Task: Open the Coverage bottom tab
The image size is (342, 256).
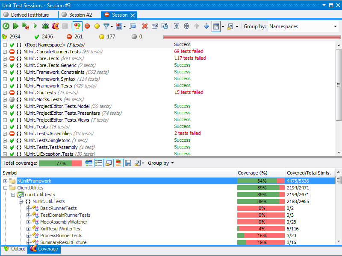Action: [44, 249]
